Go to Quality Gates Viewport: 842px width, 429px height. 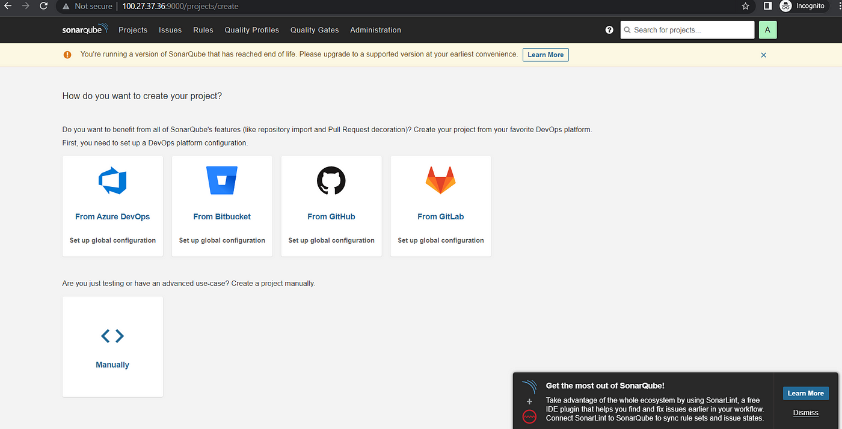tap(315, 30)
